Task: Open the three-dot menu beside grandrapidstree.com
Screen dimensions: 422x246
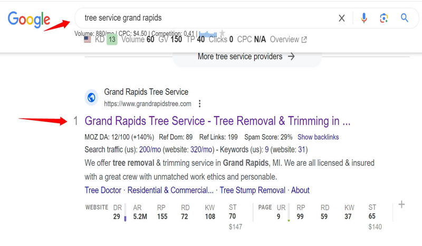Action: 199,104
